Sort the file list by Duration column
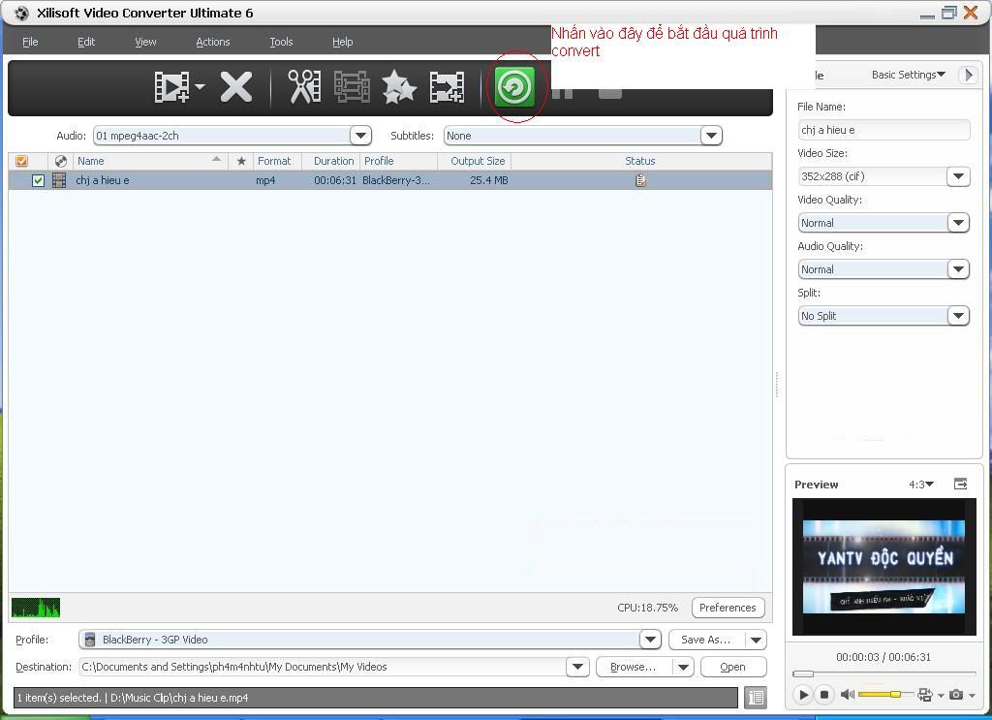Screen dimensions: 992x720 tap(331, 161)
